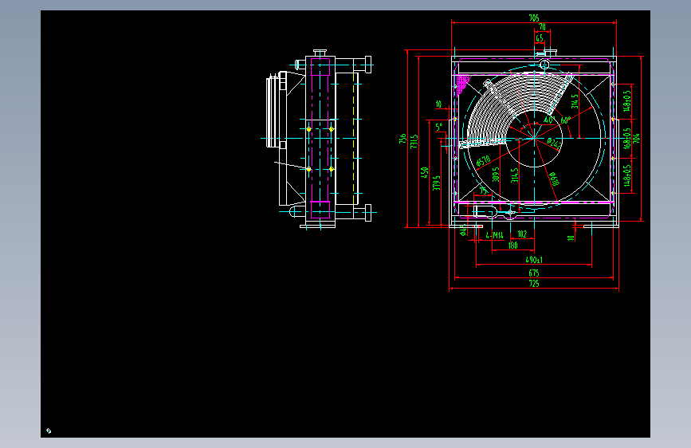This screenshot has height=448, width=691.
Task: Click the 675 width dimension
Action: pos(534,273)
